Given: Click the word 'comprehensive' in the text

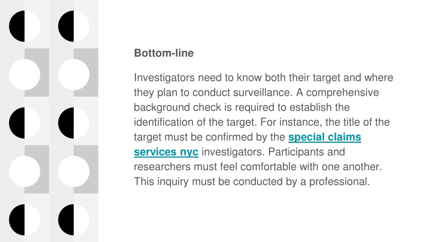Looking at the screenshot, I should [x=343, y=93].
